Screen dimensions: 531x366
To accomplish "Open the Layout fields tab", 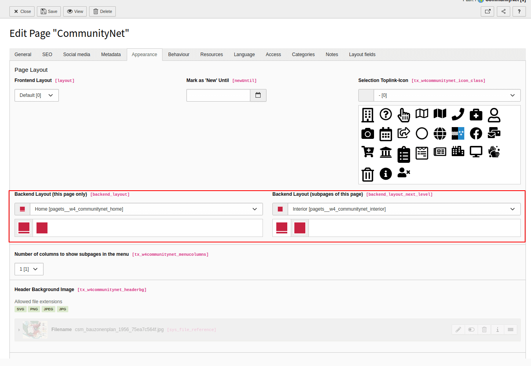I will click(x=362, y=55).
